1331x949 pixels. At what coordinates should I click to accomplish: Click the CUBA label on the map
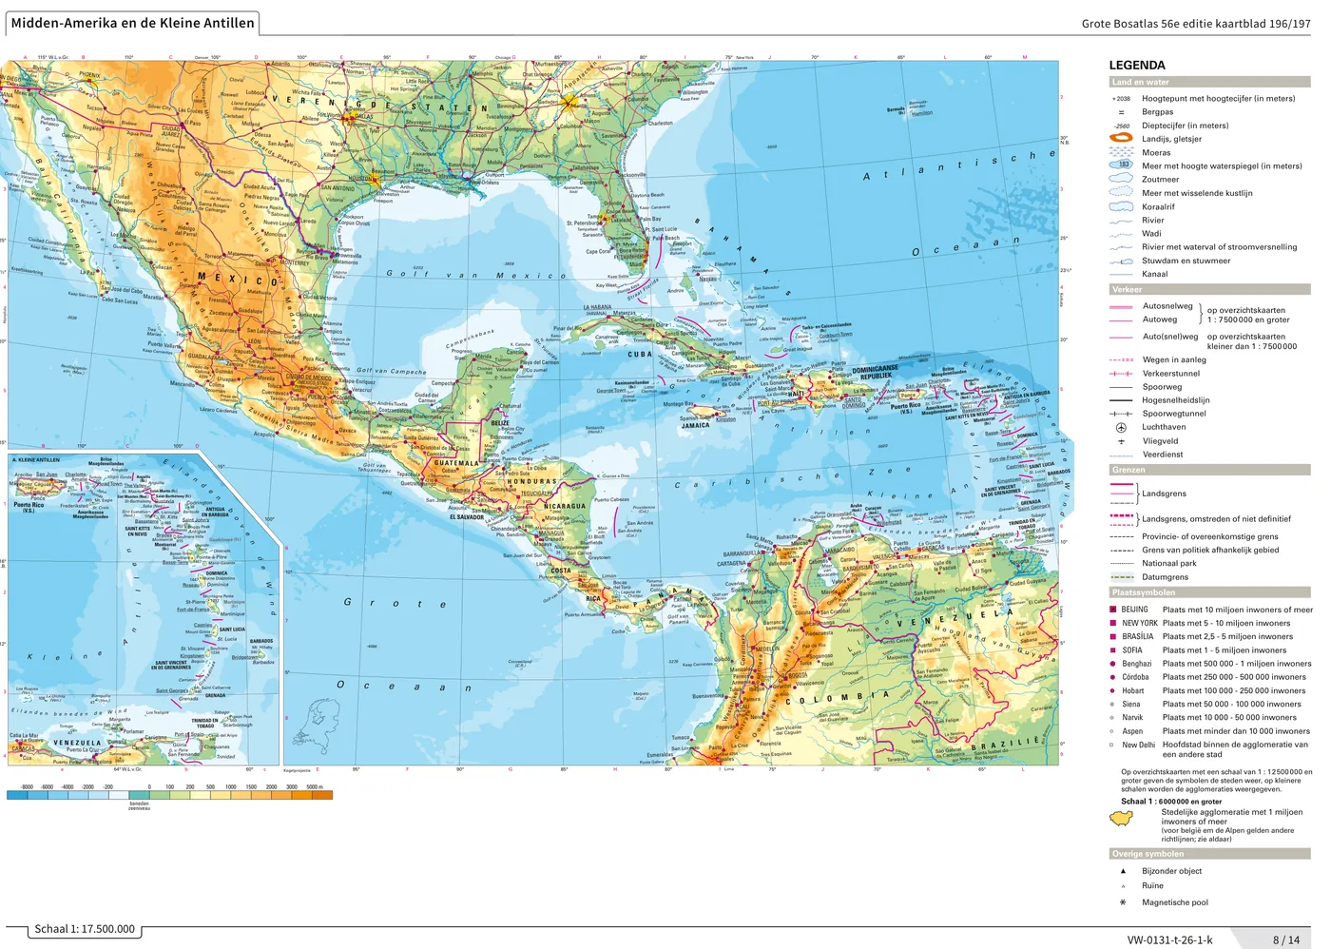(640, 354)
